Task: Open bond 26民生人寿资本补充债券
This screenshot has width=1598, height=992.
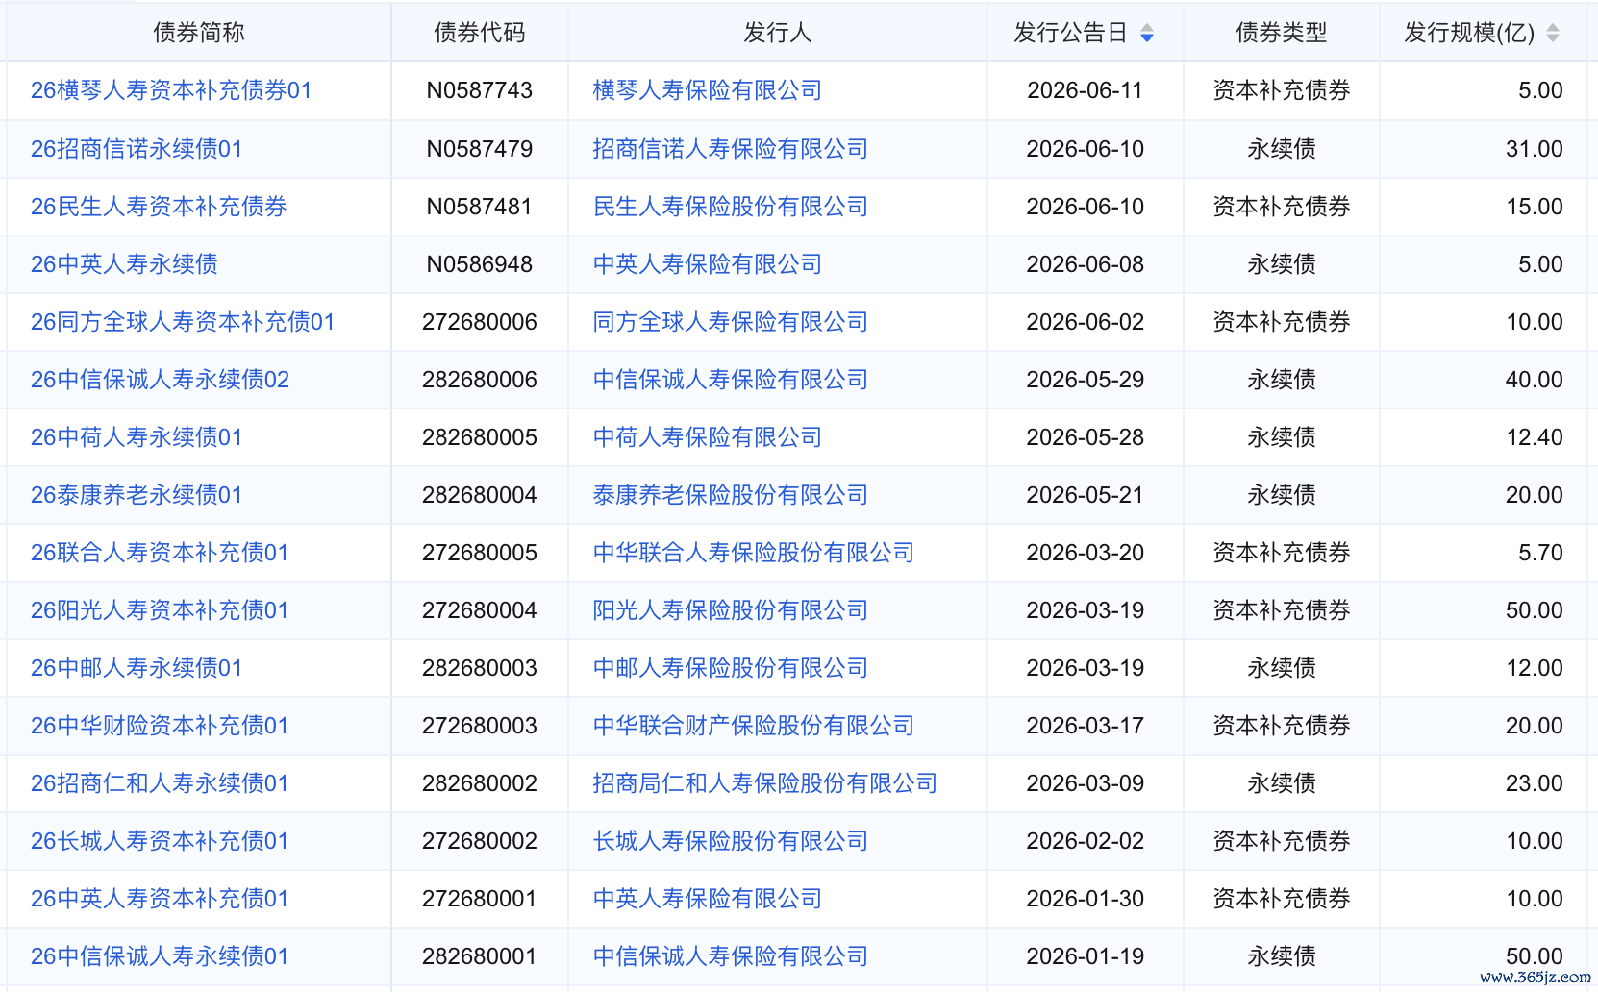Action: (x=159, y=207)
